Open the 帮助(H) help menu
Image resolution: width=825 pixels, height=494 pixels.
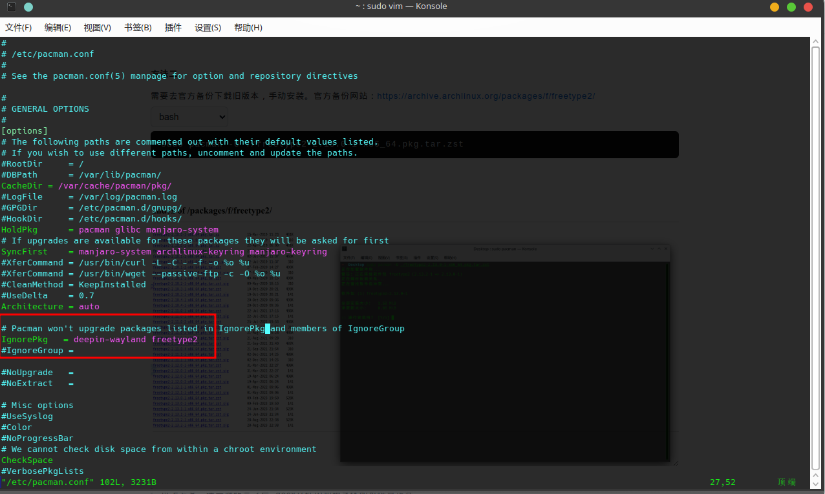[248, 28]
